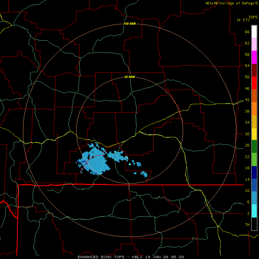Click the TOPS legend title
The image size is (259, 259).
(253, 17)
